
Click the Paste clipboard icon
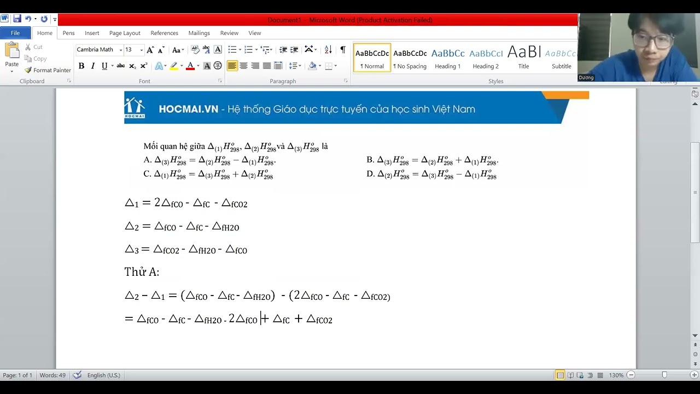click(12, 50)
